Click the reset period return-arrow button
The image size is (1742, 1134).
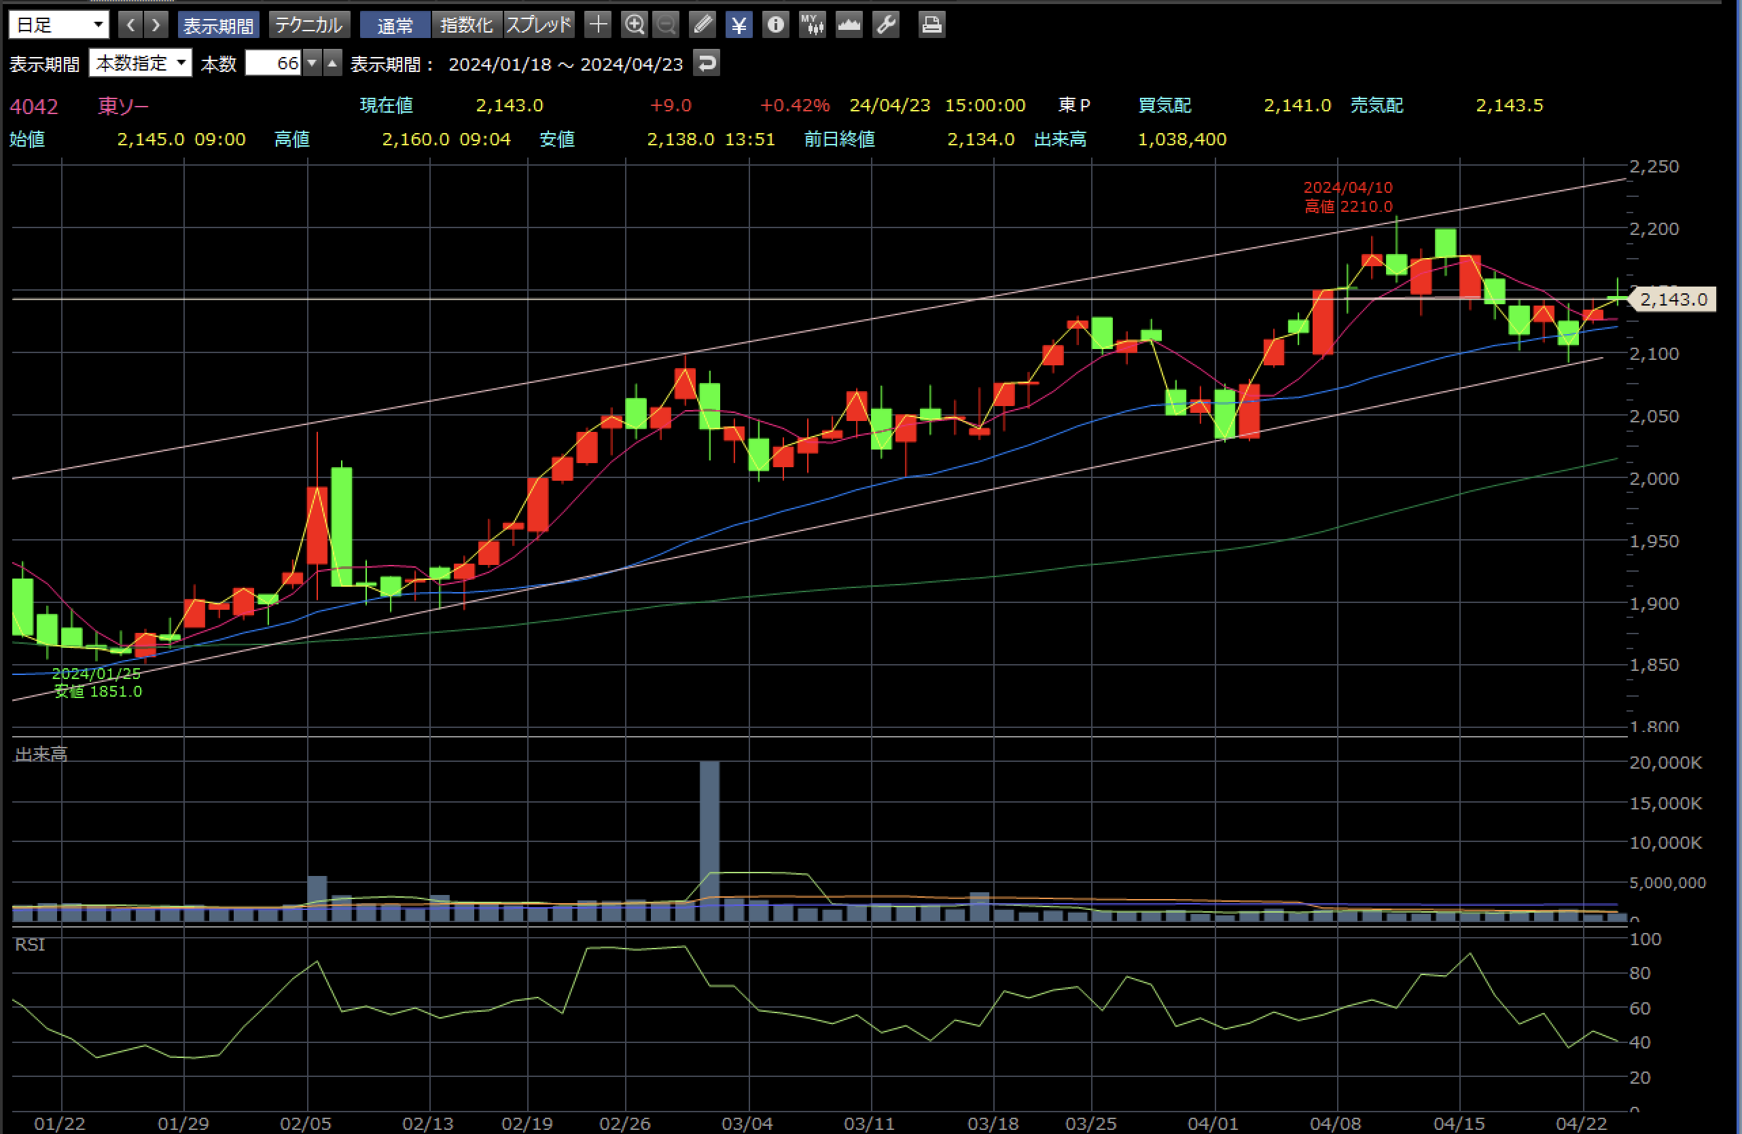click(x=707, y=63)
